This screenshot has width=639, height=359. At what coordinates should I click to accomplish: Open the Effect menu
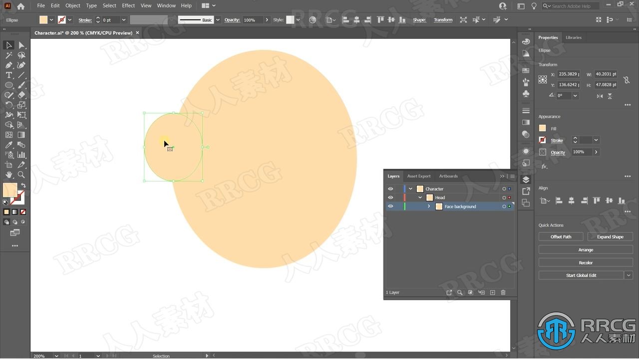[128, 5]
